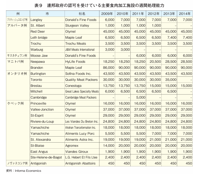Viewport: 199px width, 174px height.
Task: Select the アルバータ州 province cell
Action: pyautogui.click(x=18, y=37)
